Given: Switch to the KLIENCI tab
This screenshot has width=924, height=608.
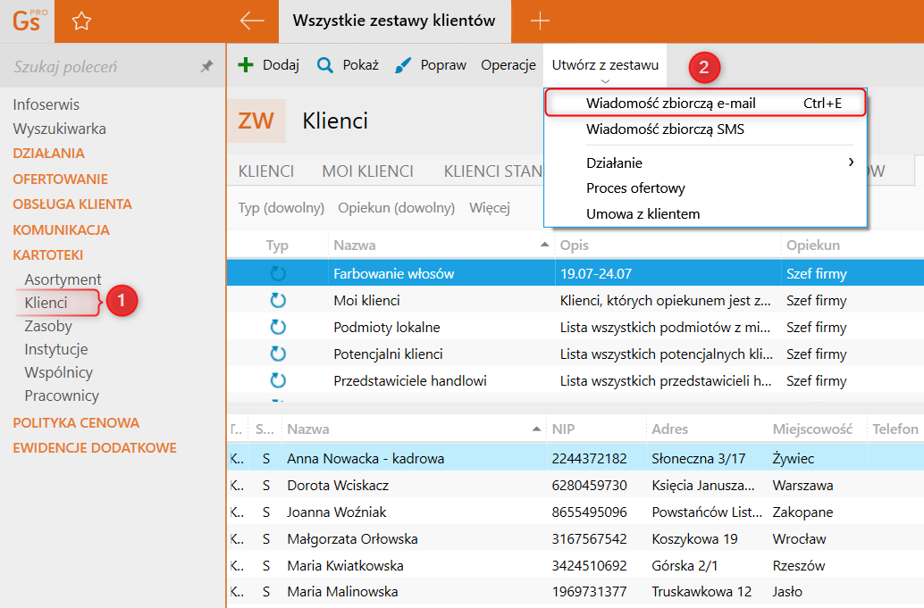Looking at the screenshot, I should click(266, 171).
